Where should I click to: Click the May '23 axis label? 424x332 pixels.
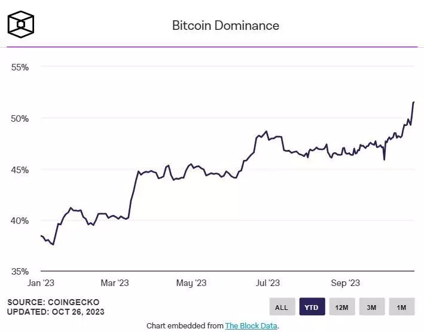click(x=191, y=283)
